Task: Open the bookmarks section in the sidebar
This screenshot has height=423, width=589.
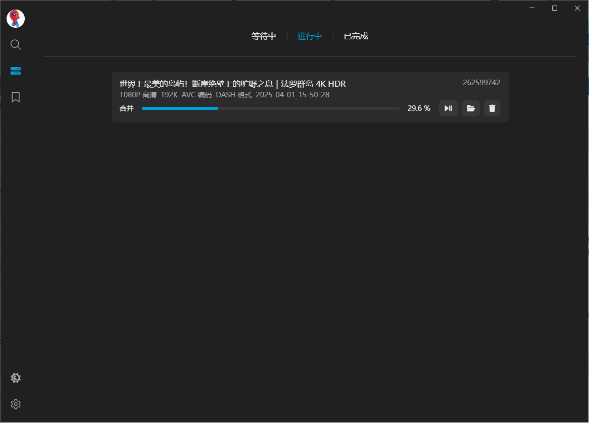Action: 15,97
